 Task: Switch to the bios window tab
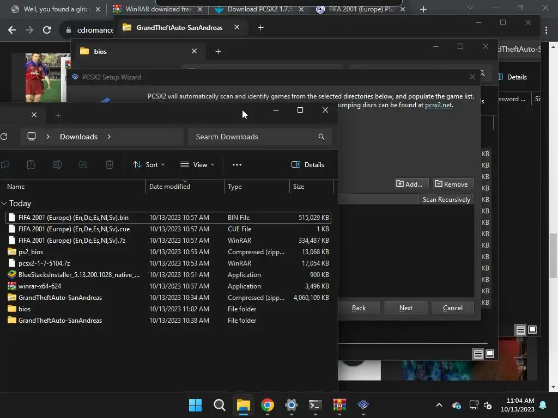(x=139, y=51)
